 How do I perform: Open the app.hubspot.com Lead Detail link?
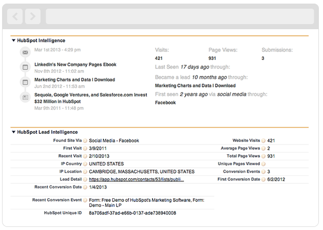[x=136, y=179]
